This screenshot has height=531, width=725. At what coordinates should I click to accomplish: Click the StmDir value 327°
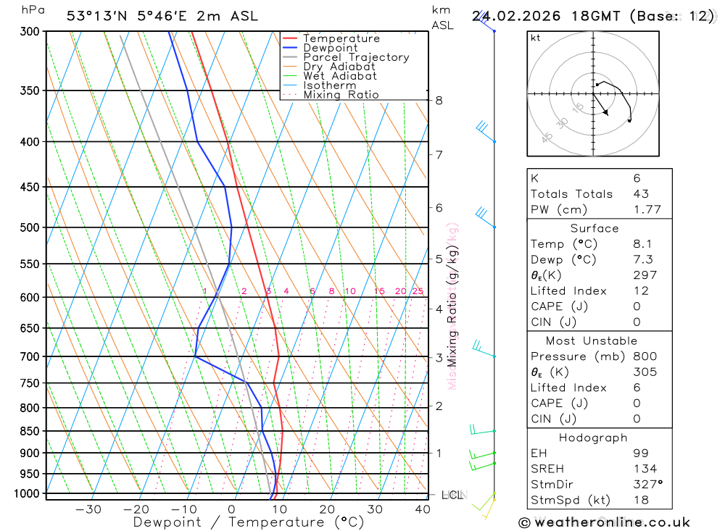(647, 485)
